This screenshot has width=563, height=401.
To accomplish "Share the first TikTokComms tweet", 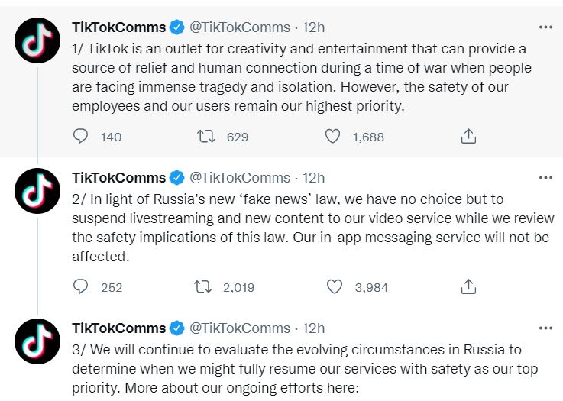I will (468, 137).
